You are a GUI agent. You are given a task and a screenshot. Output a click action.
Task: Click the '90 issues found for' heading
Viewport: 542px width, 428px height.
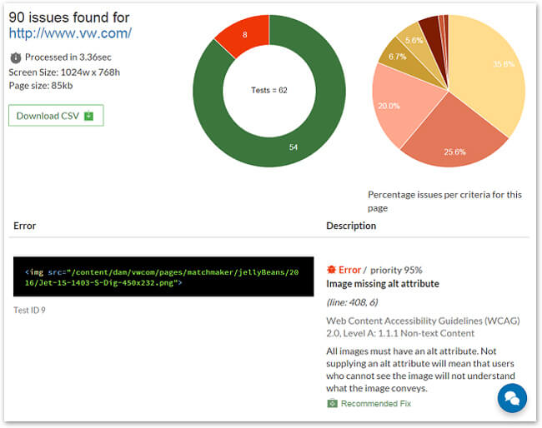click(69, 17)
